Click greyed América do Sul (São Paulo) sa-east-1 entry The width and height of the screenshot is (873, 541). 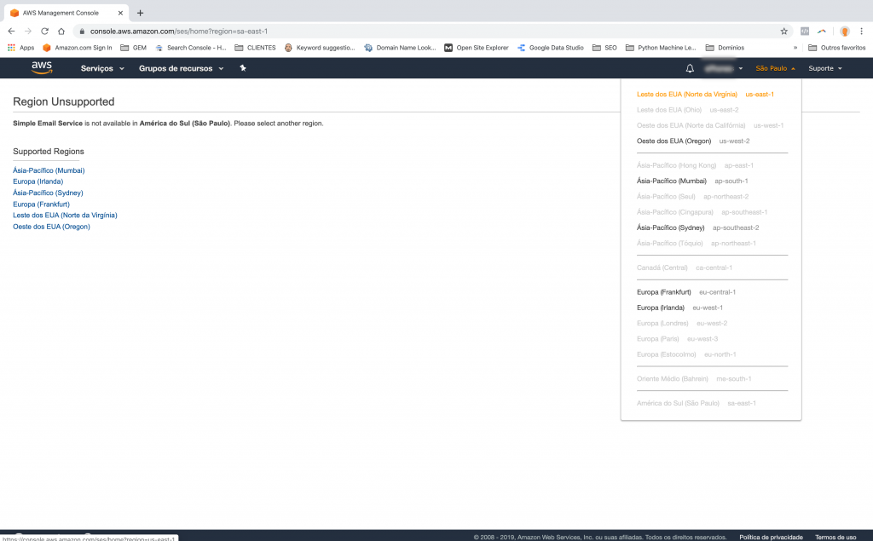coord(696,404)
